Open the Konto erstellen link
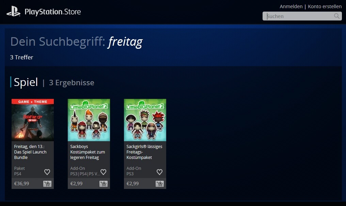The image size is (346, 206). (x=325, y=6)
